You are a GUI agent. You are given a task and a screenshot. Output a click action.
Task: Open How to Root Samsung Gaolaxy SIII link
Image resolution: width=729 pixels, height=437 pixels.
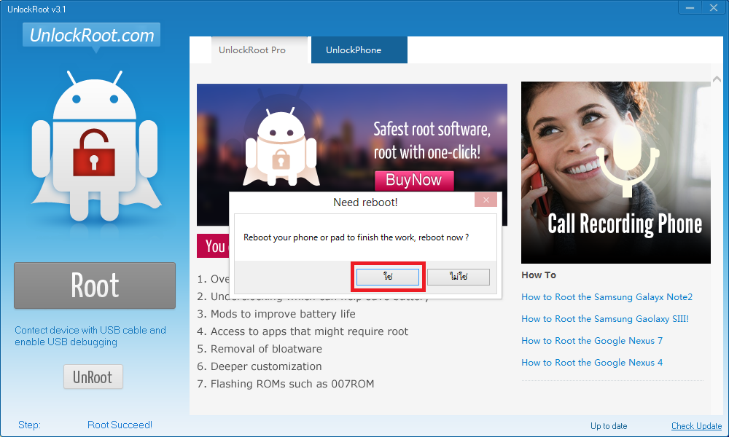tap(605, 319)
